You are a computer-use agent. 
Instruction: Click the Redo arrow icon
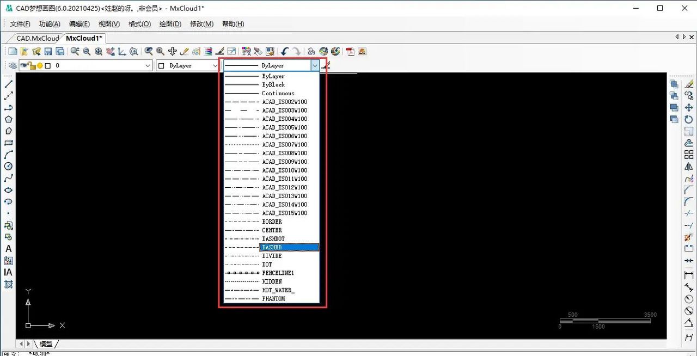[x=296, y=51]
